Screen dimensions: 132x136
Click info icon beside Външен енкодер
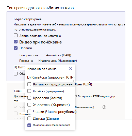(104, 107)
